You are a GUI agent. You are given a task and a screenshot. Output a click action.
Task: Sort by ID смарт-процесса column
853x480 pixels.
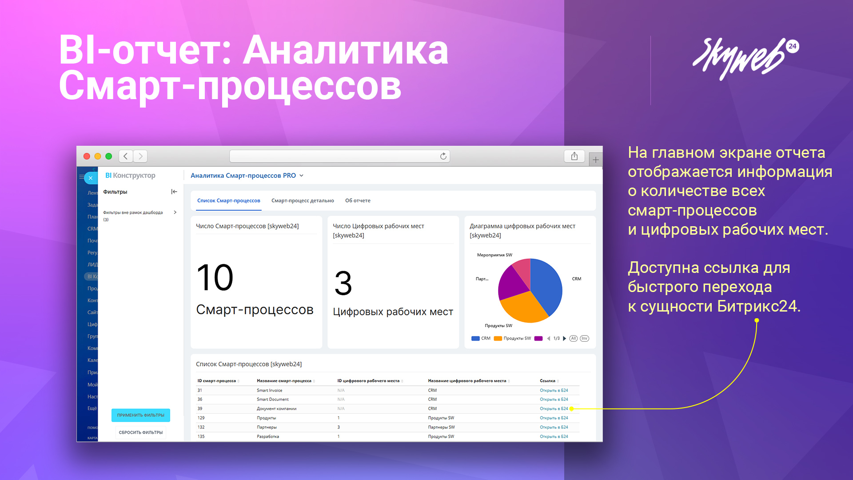218,381
